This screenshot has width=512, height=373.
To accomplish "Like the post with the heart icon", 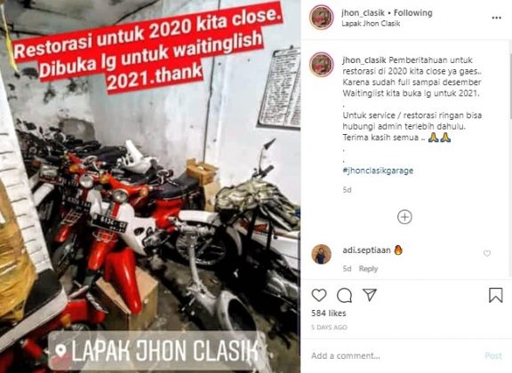I will pyautogui.click(x=319, y=295).
